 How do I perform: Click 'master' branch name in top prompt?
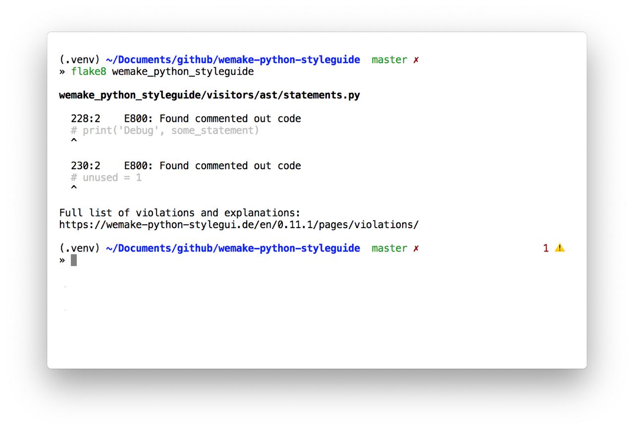click(389, 60)
